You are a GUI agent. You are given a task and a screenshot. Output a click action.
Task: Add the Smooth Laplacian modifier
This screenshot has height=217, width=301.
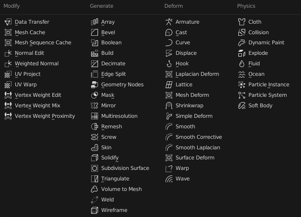click(x=193, y=148)
